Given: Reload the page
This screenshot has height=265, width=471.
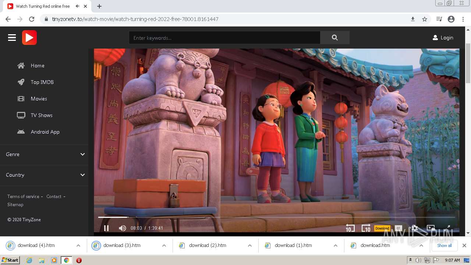Looking at the screenshot, I should click(x=32, y=19).
